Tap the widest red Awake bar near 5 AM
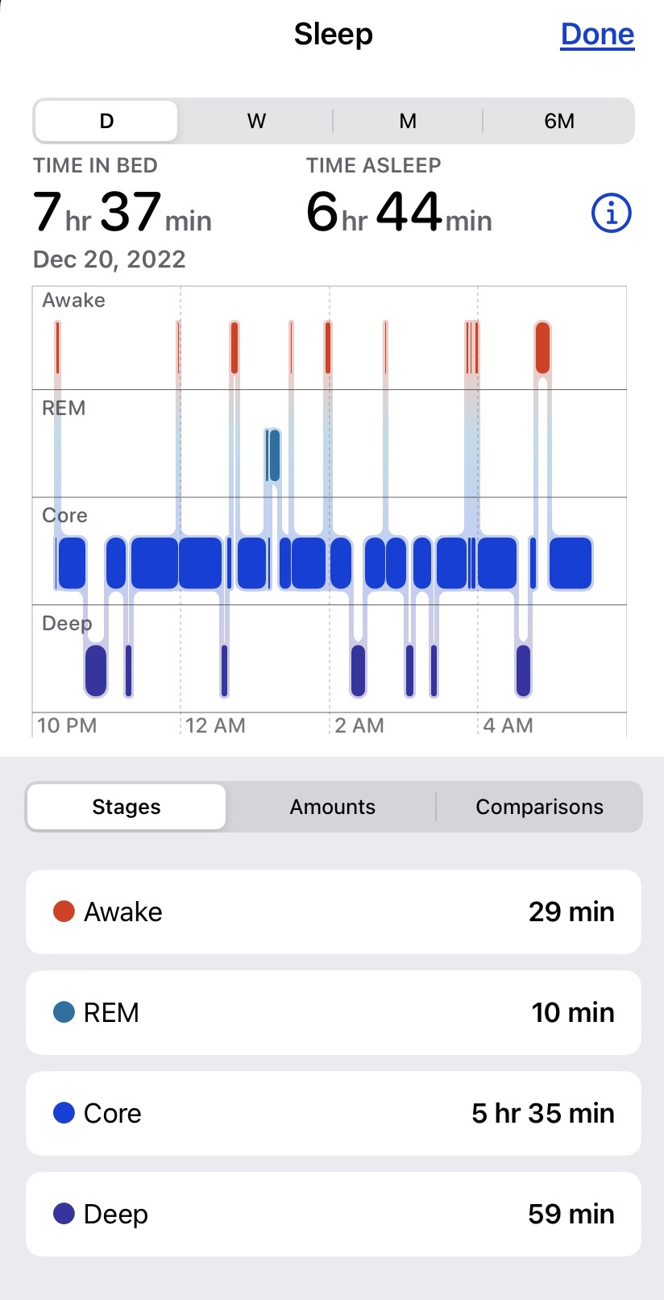664x1300 pixels. pos(542,347)
